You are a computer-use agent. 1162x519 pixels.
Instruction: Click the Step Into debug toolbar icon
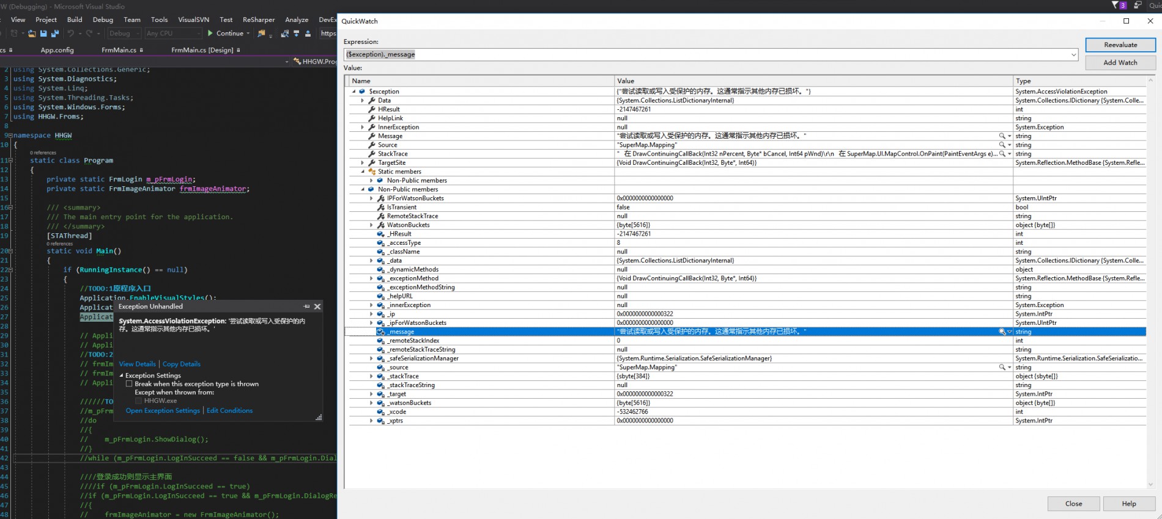297,33
